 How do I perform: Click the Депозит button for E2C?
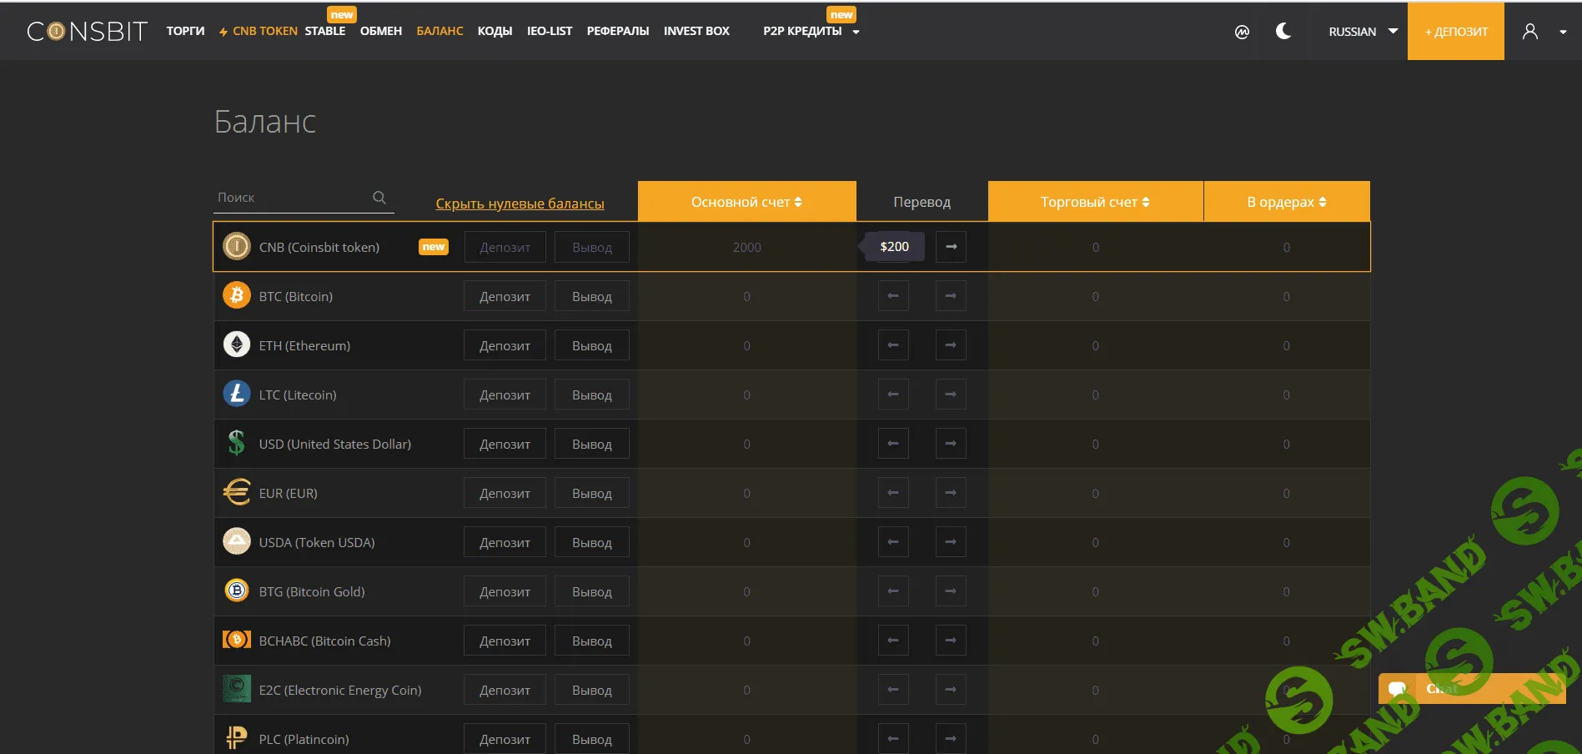[x=505, y=690]
